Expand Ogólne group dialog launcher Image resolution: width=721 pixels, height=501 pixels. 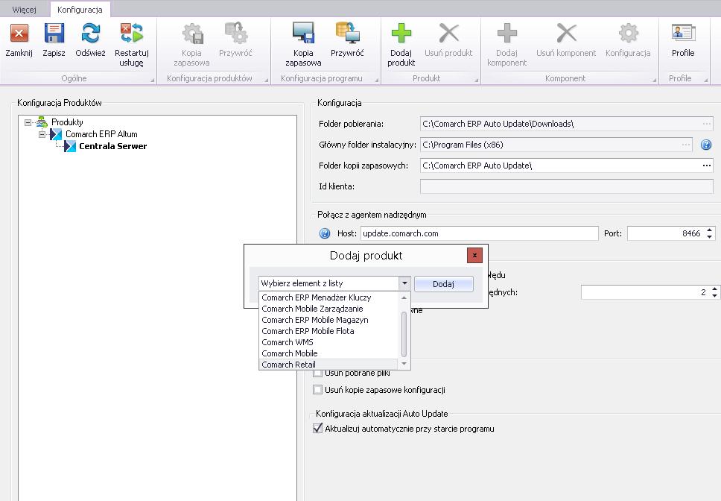coord(152,81)
